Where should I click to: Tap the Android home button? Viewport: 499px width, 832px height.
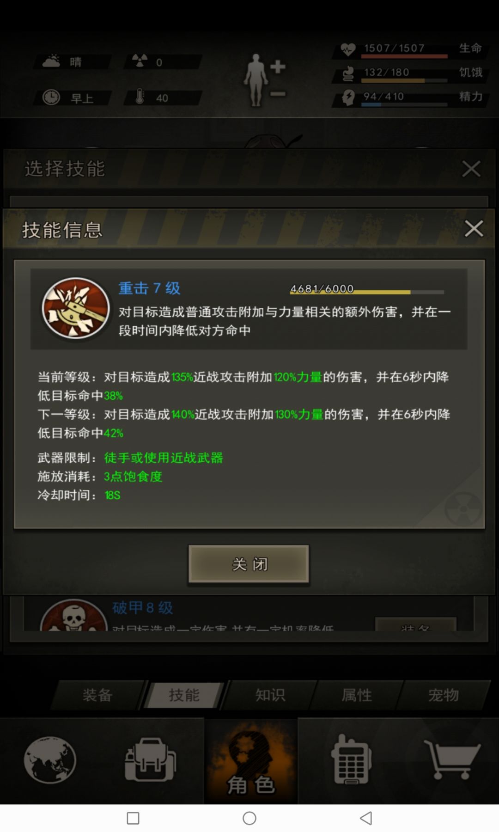pyautogui.click(x=249, y=818)
